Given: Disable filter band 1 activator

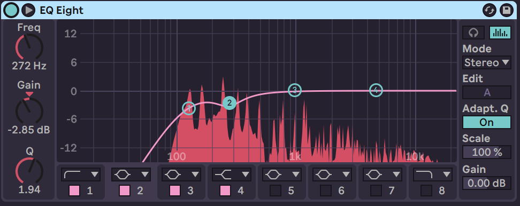Looking at the screenshot, I should (x=74, y=191).
